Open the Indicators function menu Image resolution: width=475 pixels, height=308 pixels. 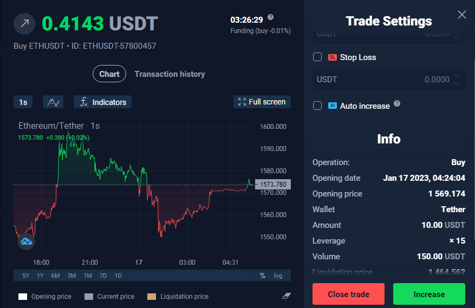(x=102, y=102)
